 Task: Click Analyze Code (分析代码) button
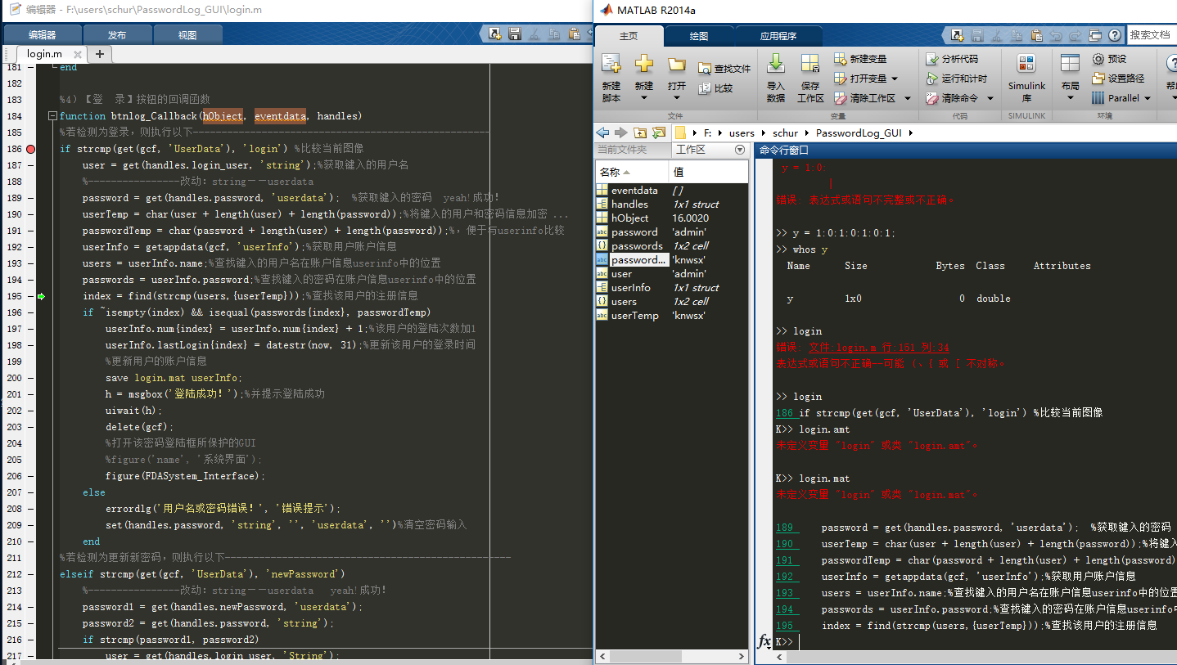coord(952,59)
